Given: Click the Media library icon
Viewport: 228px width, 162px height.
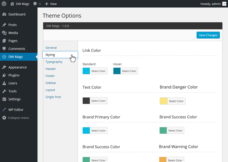Looking at the screenshot, I should 4,33.
